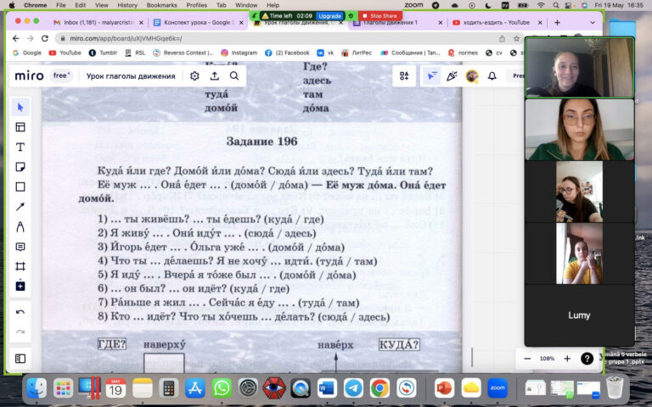652x407 pixels.
Task: Click the Undo arrow
Action: 20,312
